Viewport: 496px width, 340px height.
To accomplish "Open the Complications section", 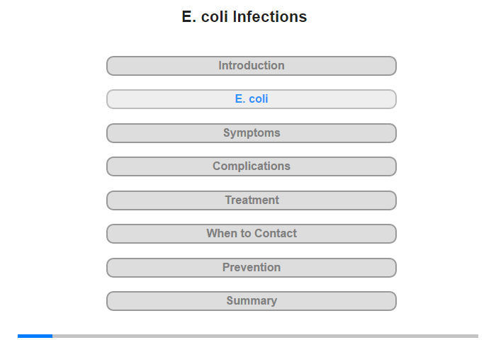I will (251, 166).
